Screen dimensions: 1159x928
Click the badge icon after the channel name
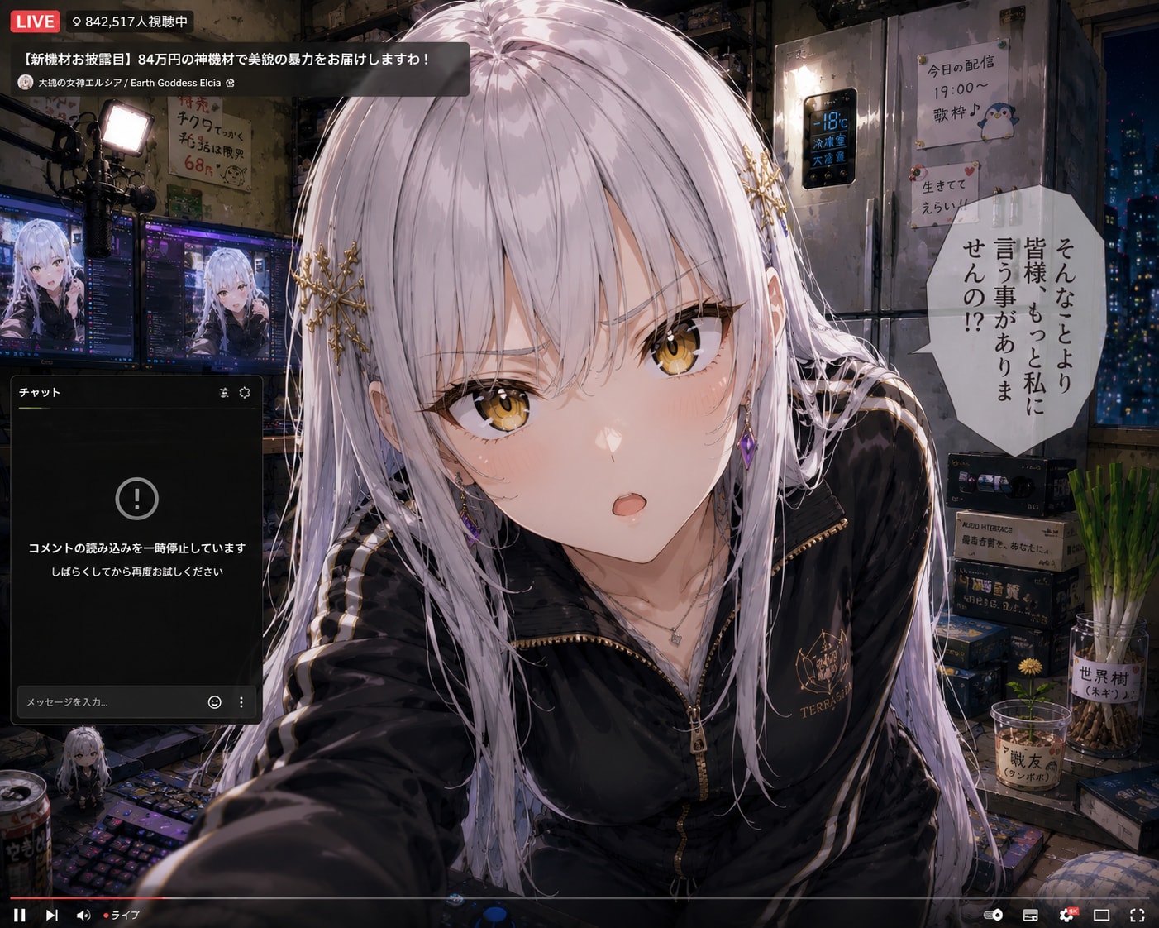[230, 83]
